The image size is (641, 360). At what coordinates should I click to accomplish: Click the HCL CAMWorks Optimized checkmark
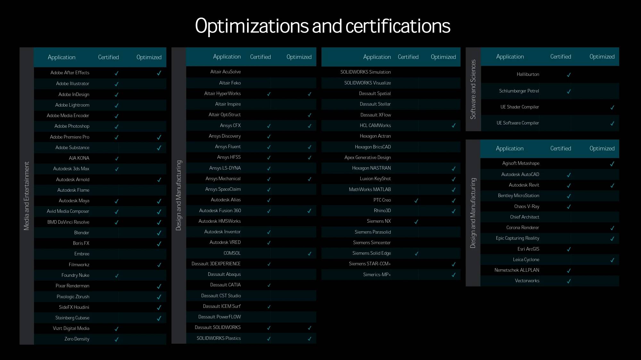pos(454,126)
